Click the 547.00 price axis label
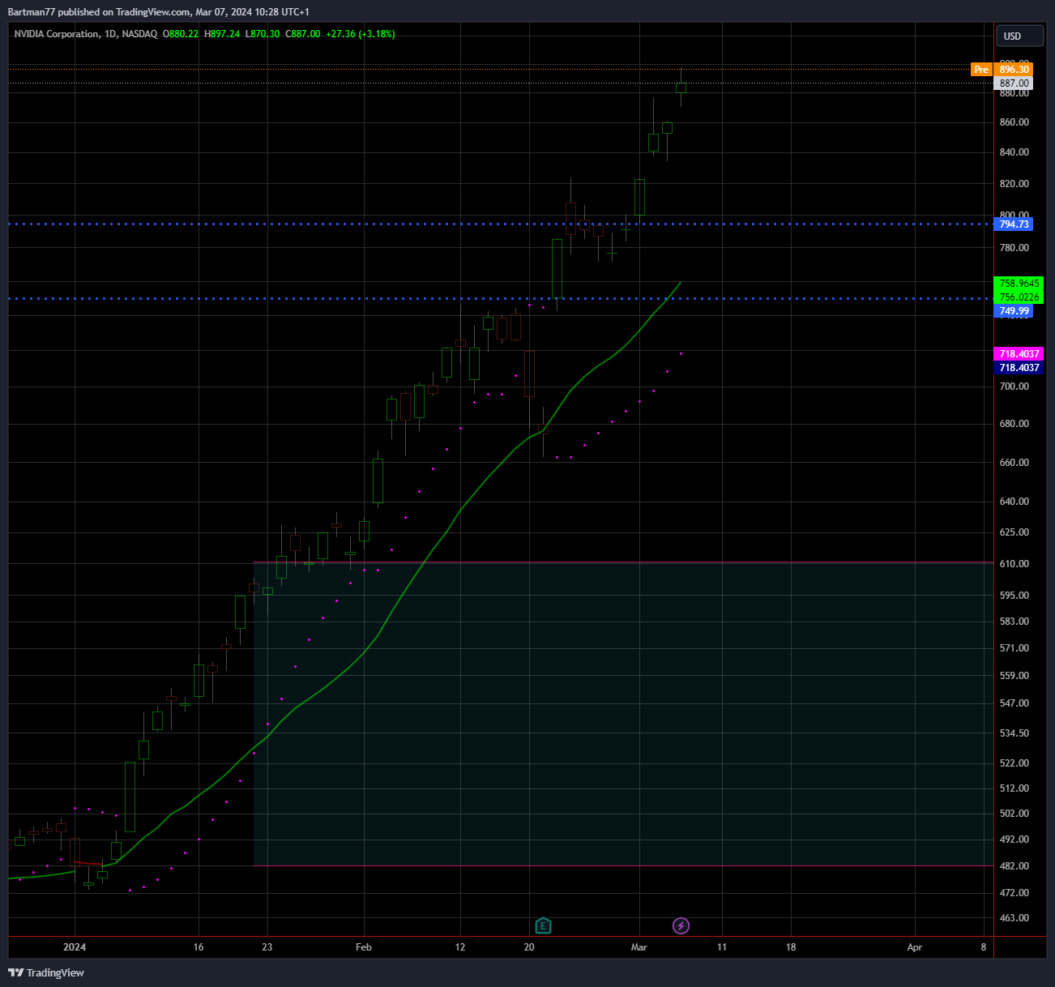The width and height of the screenshot is (1055, 987). pos(1014,703)
